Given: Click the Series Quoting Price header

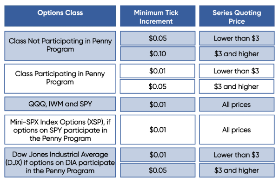Looking at the screenshot, I should 237,16.
